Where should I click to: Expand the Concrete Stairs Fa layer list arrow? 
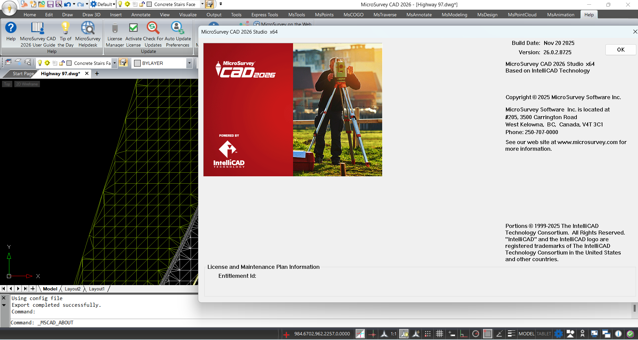click(114, 63)
